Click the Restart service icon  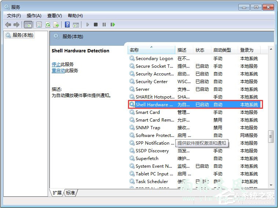click(x=113, y=25)
